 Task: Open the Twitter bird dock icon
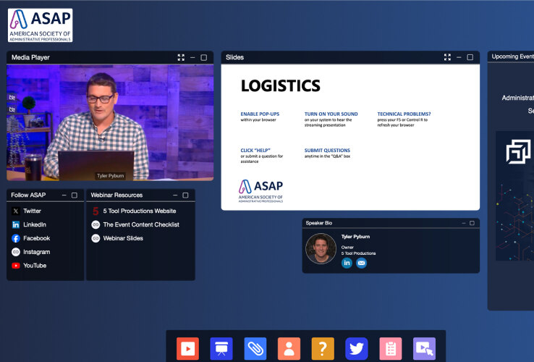357,348
